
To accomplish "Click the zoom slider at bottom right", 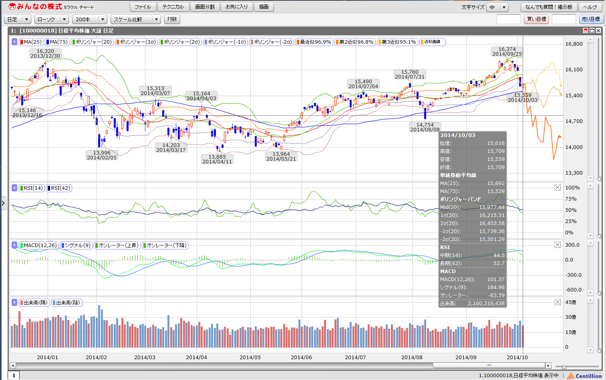I will (564, 366).
